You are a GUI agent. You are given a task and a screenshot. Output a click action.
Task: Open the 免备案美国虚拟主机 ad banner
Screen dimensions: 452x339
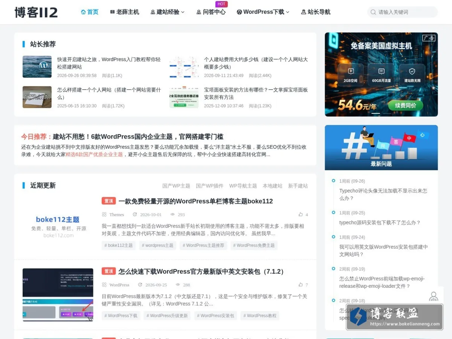point(381,74)
